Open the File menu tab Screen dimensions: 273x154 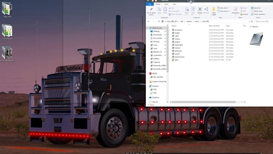[150, 4]
